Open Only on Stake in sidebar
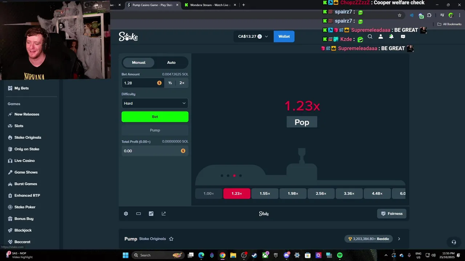Image resolution: width=465 pixels, height=261 pixels. tap(24, 149)
